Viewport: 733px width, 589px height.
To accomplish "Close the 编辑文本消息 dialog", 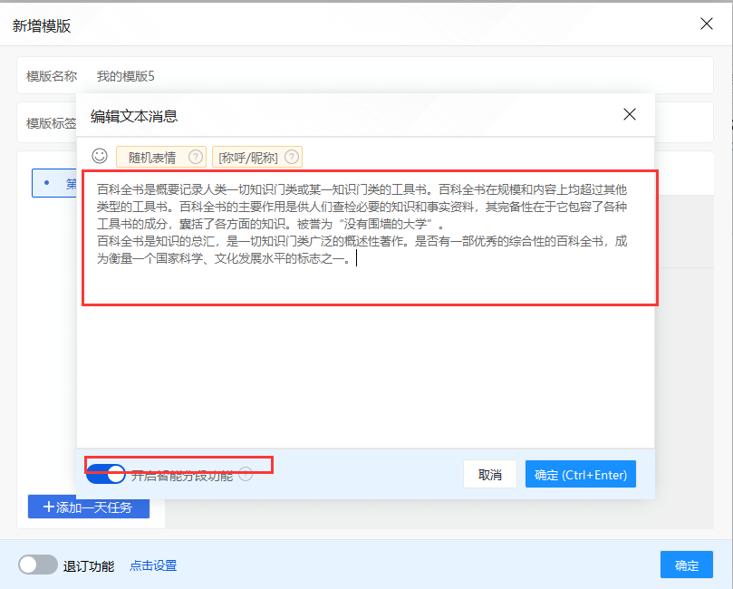I will [x=630, y=114].
